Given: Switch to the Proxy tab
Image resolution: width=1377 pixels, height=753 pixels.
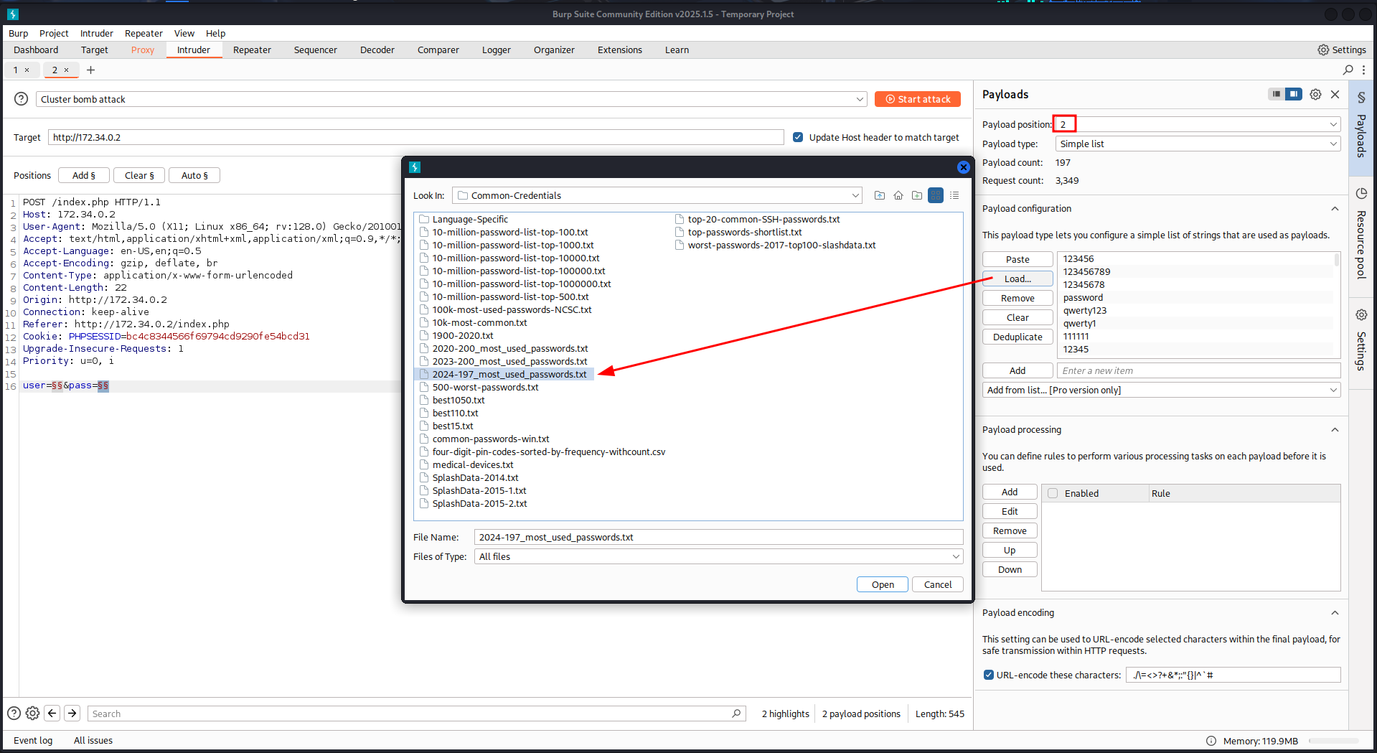Looking at the screenshot, I should pos(143,50).
